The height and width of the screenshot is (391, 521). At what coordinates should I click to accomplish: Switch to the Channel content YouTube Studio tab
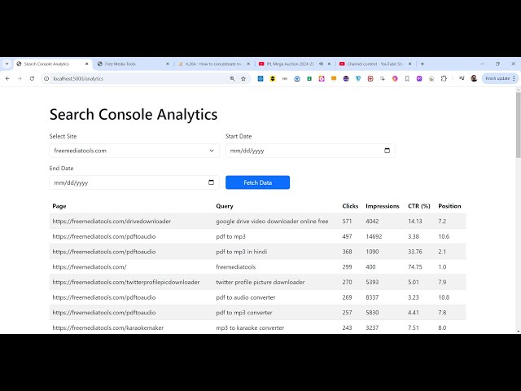point(370,64)
